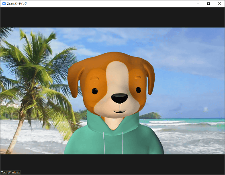This screenshot has width=225, height=175.
Task: Click the dog avatar's smiling mouth
Action: pos(120,112)
